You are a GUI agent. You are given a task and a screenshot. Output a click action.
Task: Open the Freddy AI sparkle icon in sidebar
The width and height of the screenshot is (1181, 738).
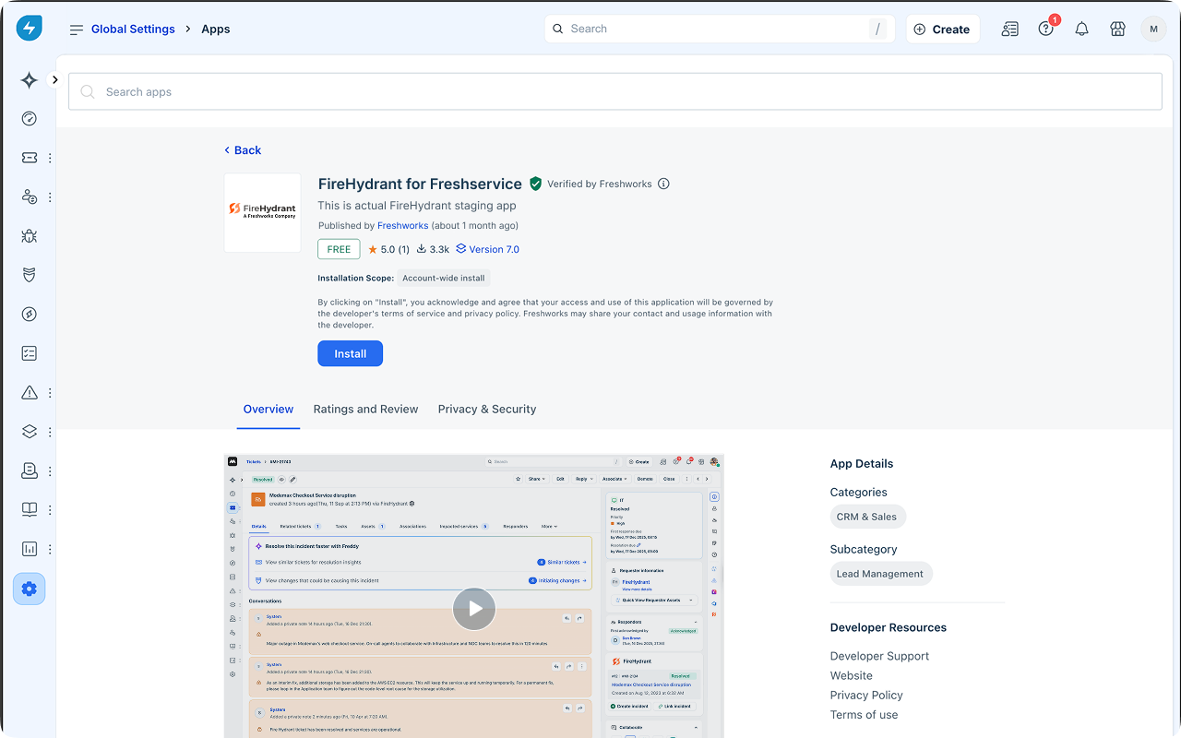click(29, 80)
